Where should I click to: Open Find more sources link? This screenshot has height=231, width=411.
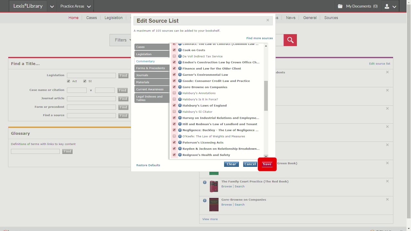[x=259, y=38]
